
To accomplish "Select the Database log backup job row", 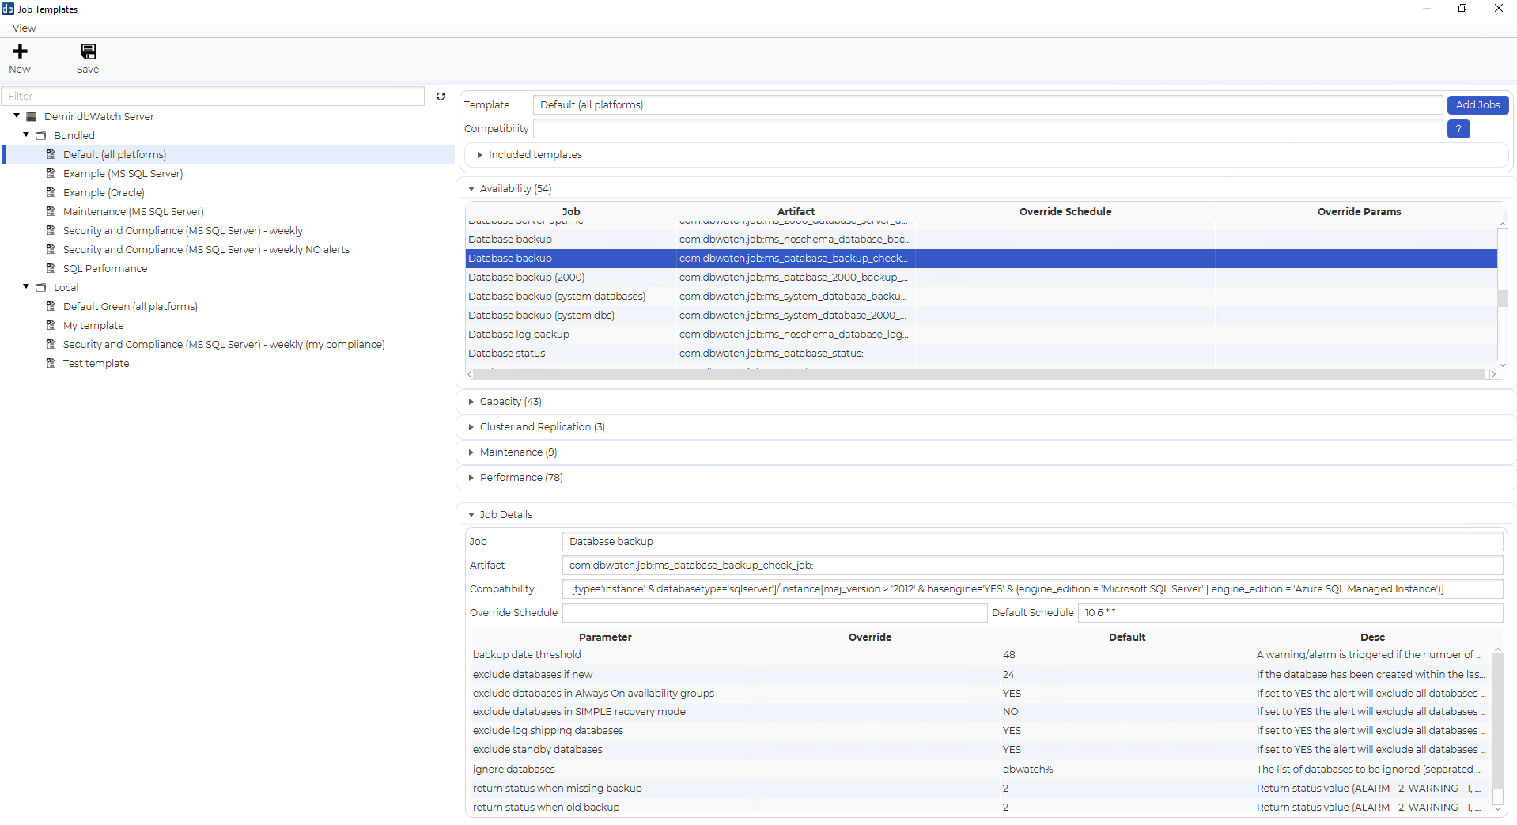I will [x=518, y=335].
